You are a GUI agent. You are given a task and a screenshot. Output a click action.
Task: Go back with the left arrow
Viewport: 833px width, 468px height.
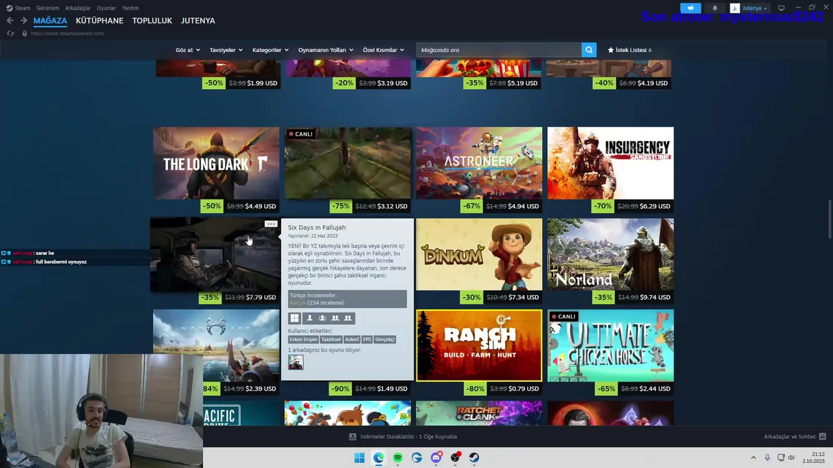(10, 21)
